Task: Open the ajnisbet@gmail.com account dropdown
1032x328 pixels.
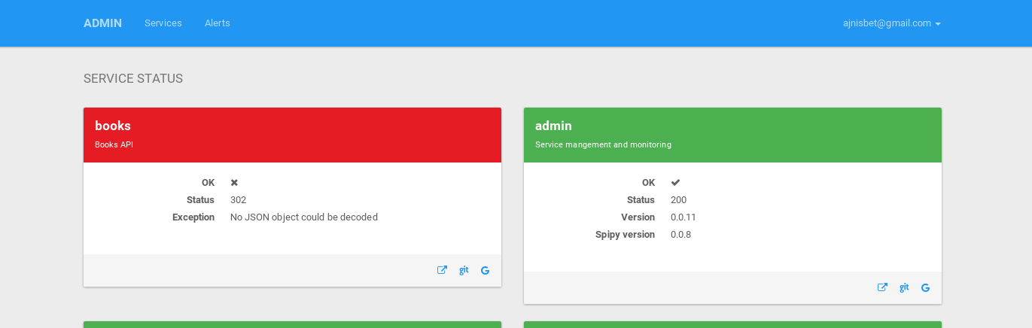Action: pyautogui.click(x=892, y=23)
